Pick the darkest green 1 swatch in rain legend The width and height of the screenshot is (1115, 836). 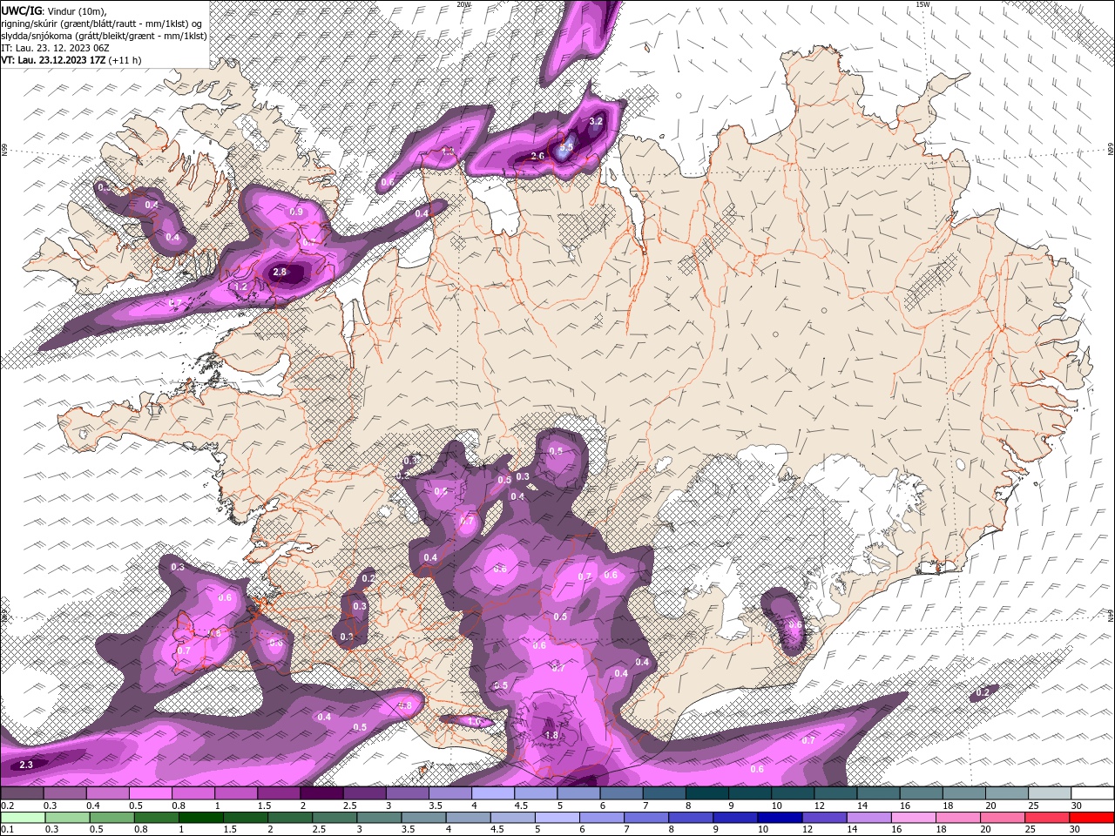(x=200, y=818)
